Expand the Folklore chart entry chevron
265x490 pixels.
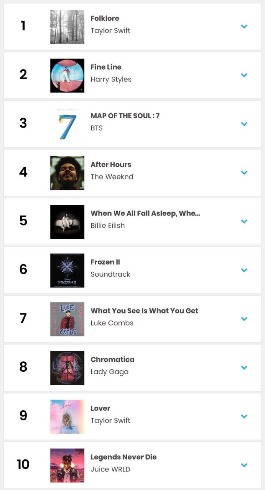click(244, 26)
